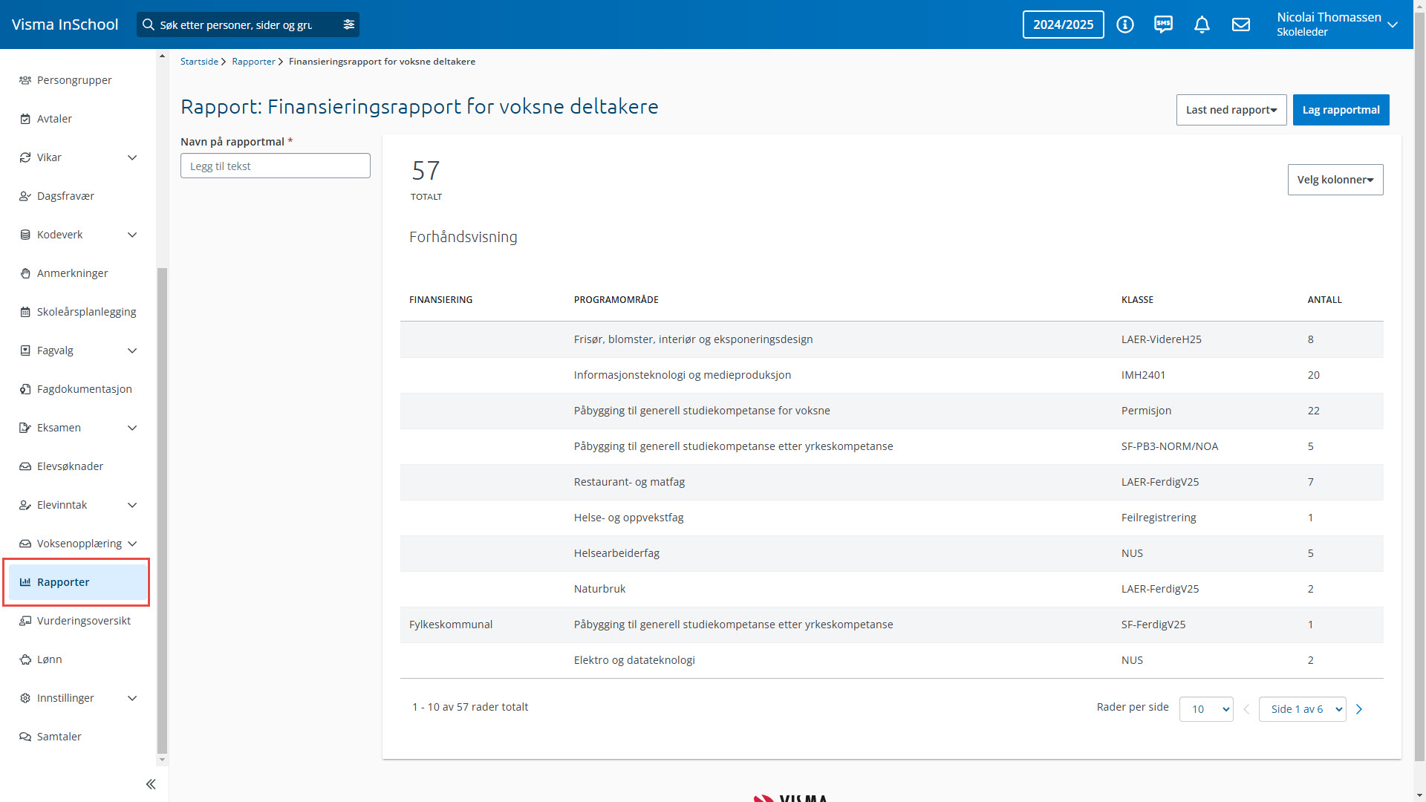Viewport: 1426px width, 802px height.
Task: Open Avtaler in the sidebar
Action: (x=54, y=119)
